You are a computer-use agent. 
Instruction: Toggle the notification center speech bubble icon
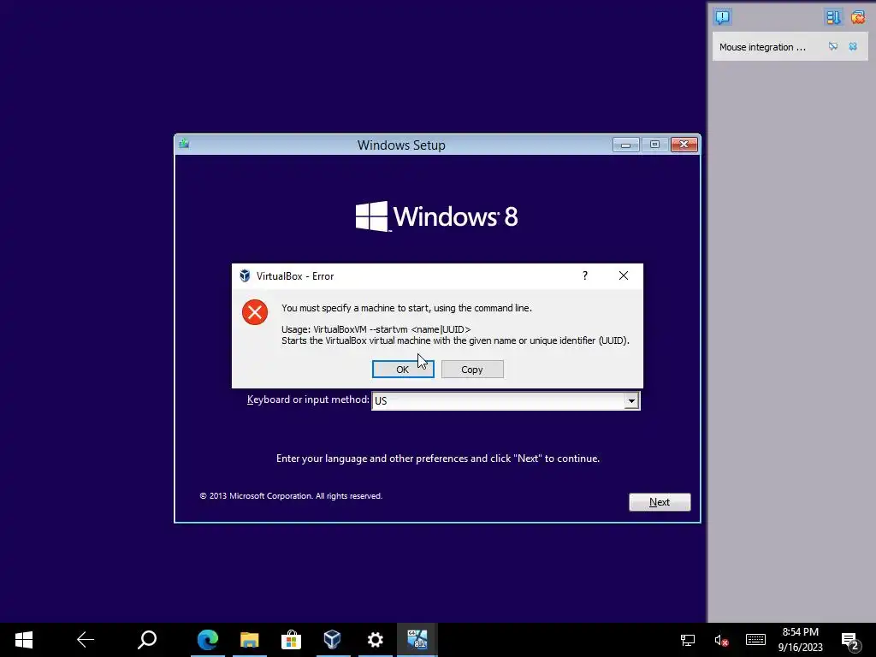(722, 17)
